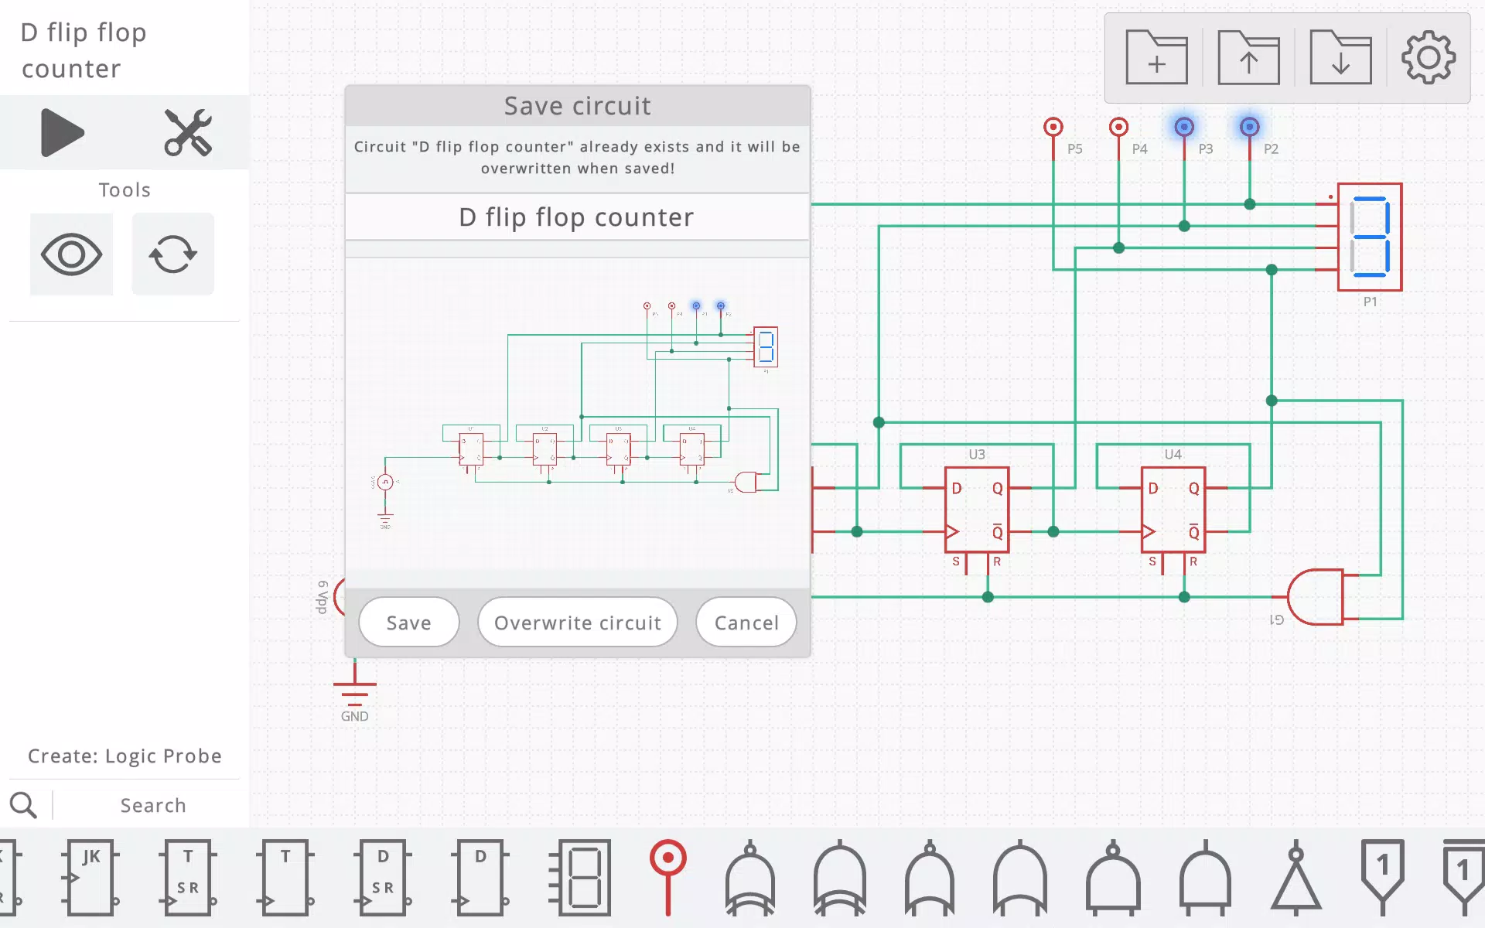Select the NOR gate component
This screenshot has height=928, width=1485.
pyautogui.click(x=930, y=879)
